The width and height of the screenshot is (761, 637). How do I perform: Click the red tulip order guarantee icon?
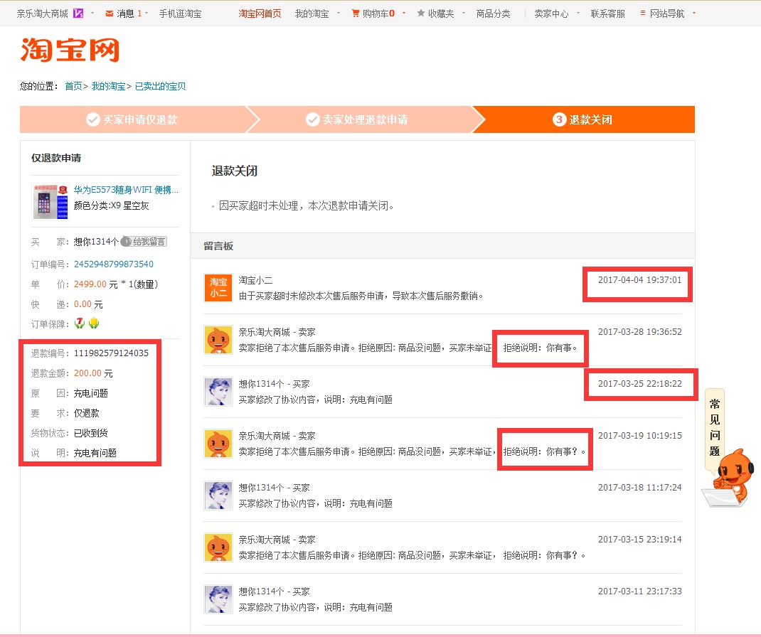80,323
